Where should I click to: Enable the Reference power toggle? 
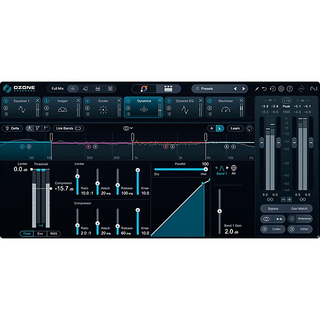coord(292,219)
